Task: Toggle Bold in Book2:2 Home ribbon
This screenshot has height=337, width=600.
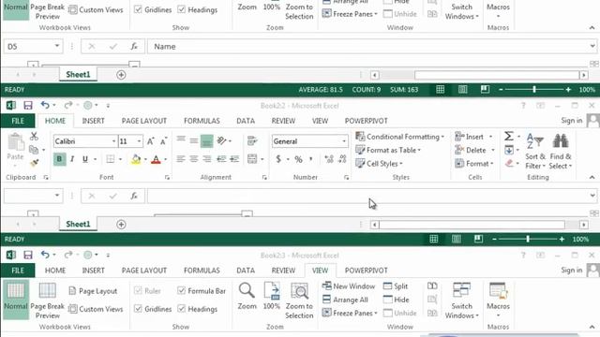Action: (x=59, y=159)
